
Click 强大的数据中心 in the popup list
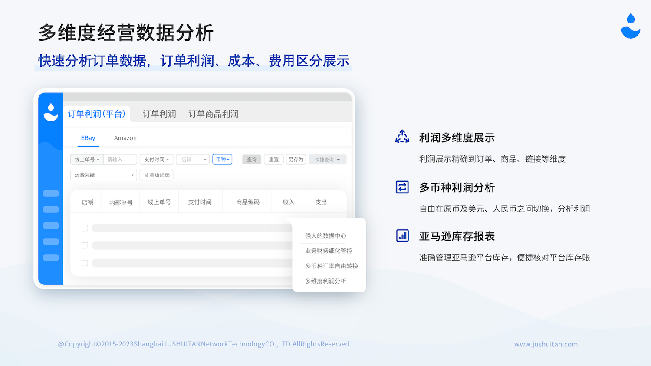click(325, 236)
